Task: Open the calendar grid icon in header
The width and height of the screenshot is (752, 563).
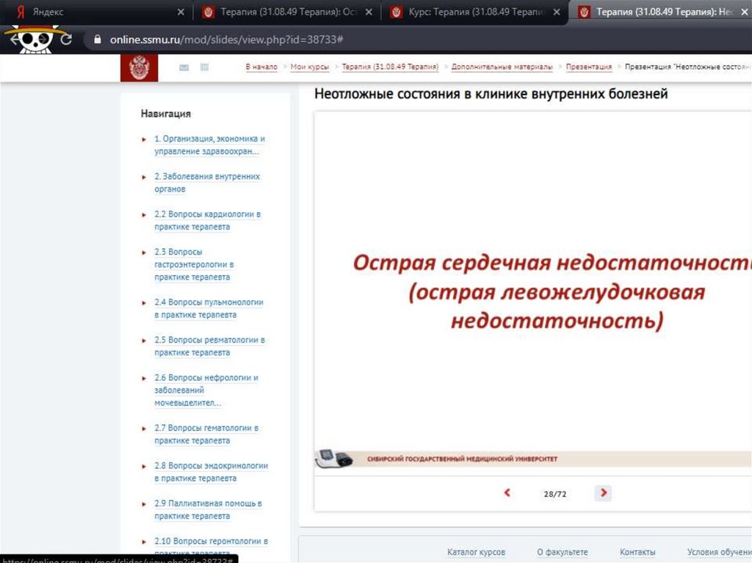Action: pyautogui.click(x=204, y=67)
